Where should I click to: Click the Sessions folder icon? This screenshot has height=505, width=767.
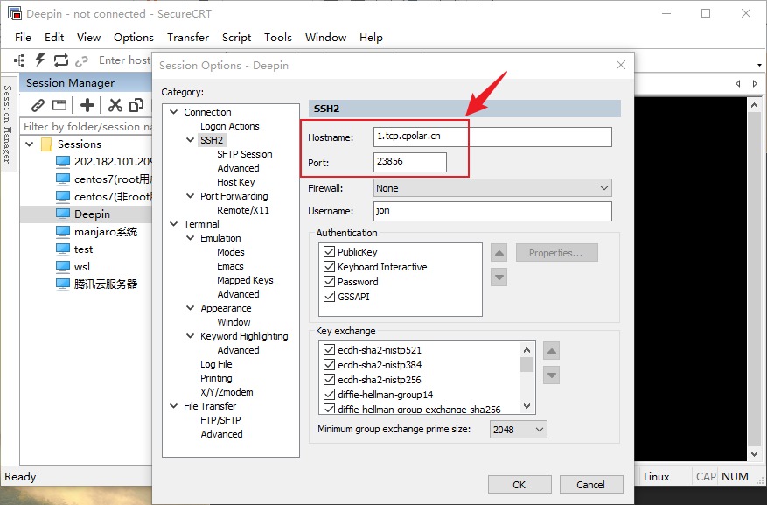tap(47, 144)
